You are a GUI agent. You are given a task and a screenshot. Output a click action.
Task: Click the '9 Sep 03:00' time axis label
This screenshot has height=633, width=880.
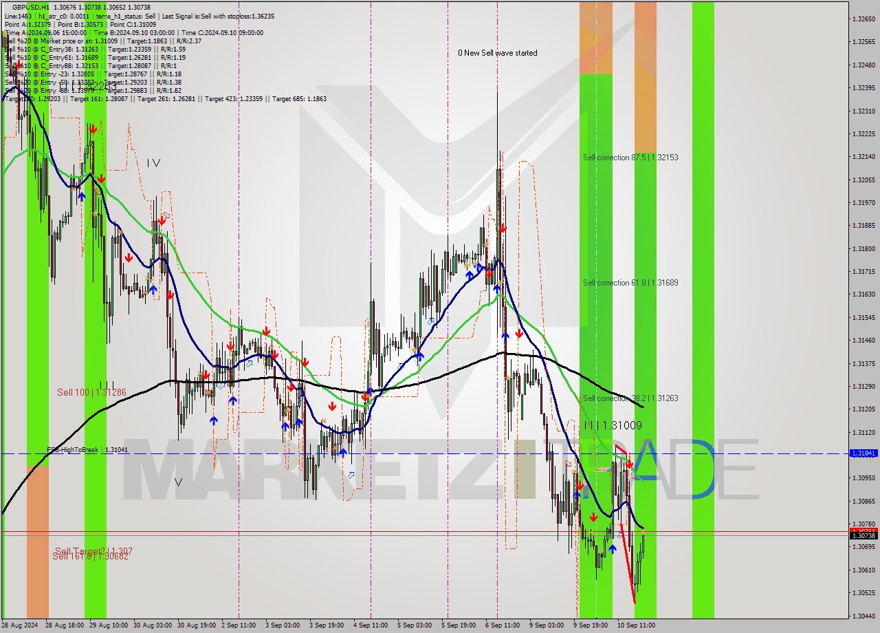(x=547, y=625)
